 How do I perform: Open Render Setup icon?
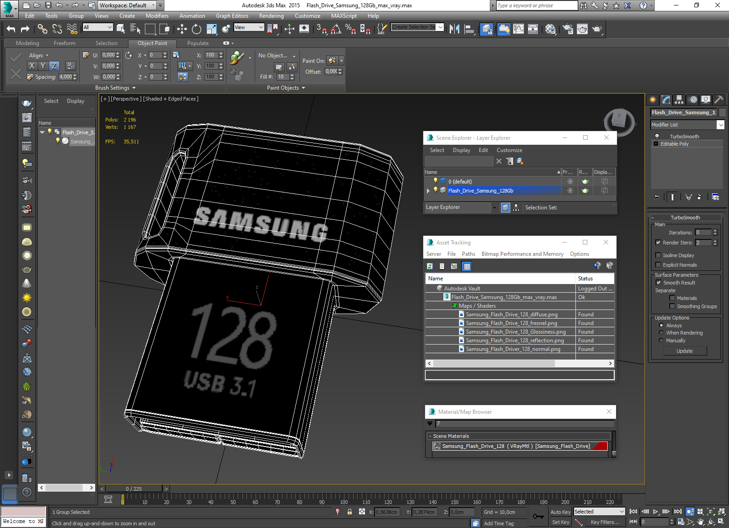pyautogui.click(x=568, y=29)
